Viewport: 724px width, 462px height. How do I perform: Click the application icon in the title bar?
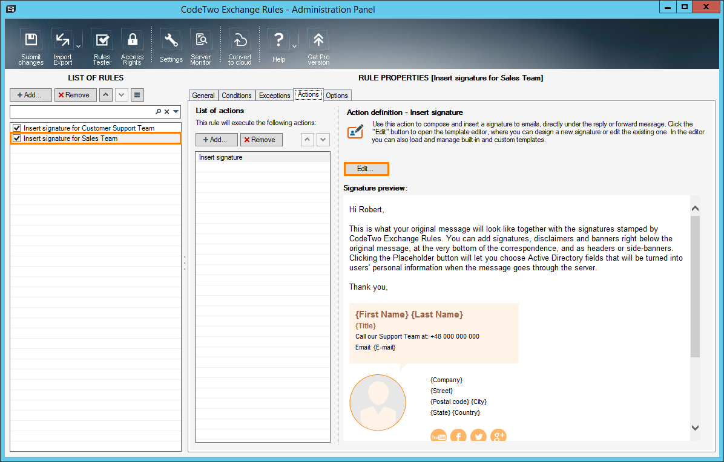coord(11,8)
